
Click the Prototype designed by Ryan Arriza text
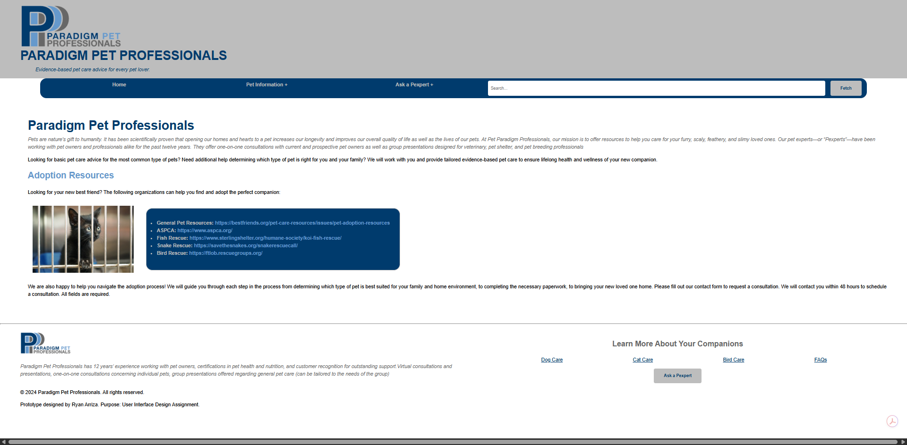[x=110, y=404]
